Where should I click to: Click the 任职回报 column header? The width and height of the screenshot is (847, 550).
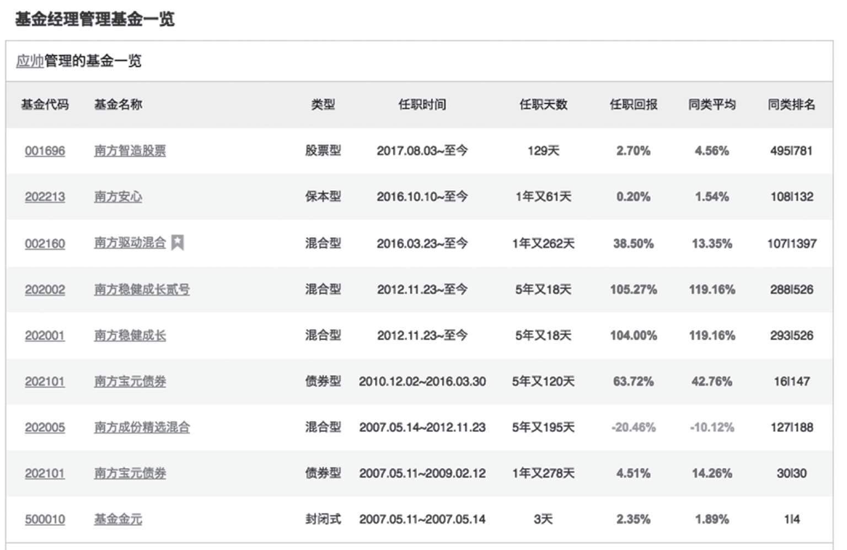tap(634, 104)
